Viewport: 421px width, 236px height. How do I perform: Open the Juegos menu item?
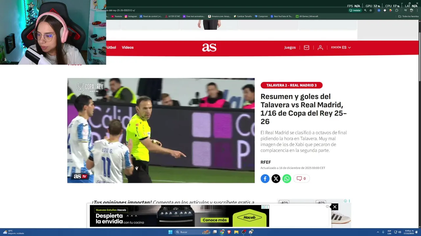[x=290, y=48]
